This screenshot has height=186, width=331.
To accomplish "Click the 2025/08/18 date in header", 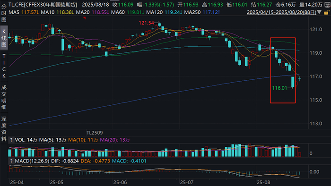I will pos(96,5).
